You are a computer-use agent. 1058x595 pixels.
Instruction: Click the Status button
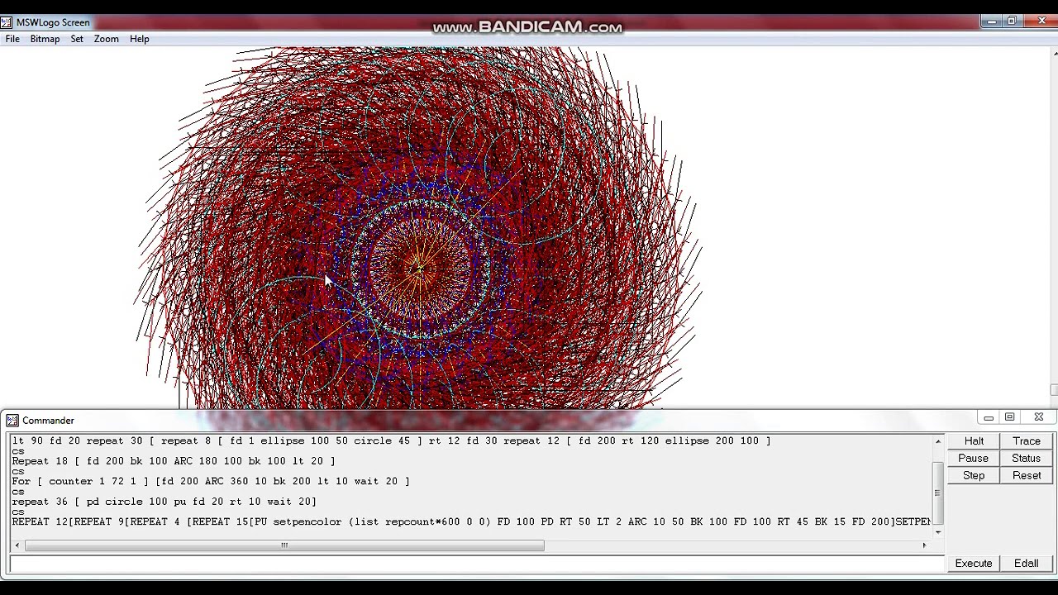click(x=1027, y=459)
